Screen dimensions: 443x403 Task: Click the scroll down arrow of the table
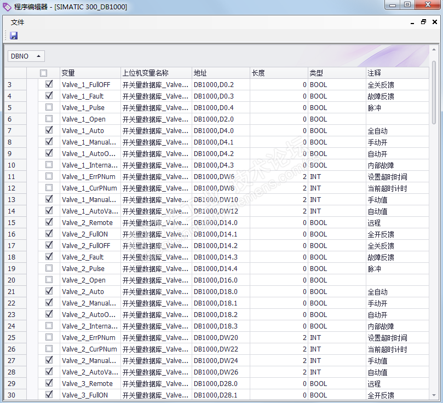pyautogui.click(x=434, y=395)
